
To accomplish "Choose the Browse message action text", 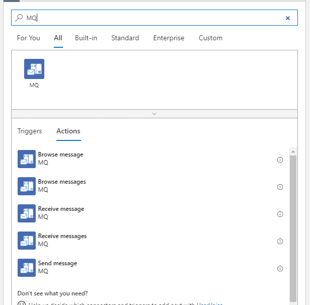I will click(x=60, y=155).
